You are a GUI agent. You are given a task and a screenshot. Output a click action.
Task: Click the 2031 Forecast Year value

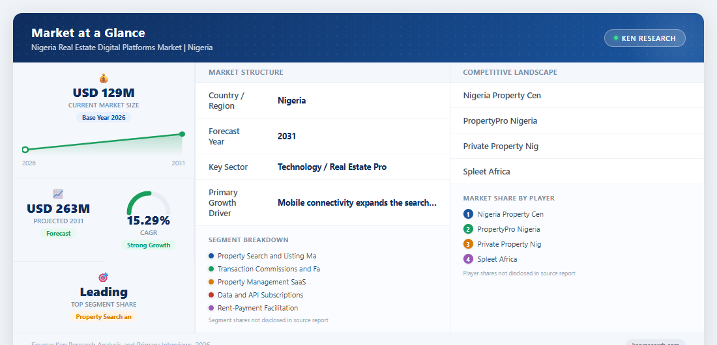(x=287, y=136)
